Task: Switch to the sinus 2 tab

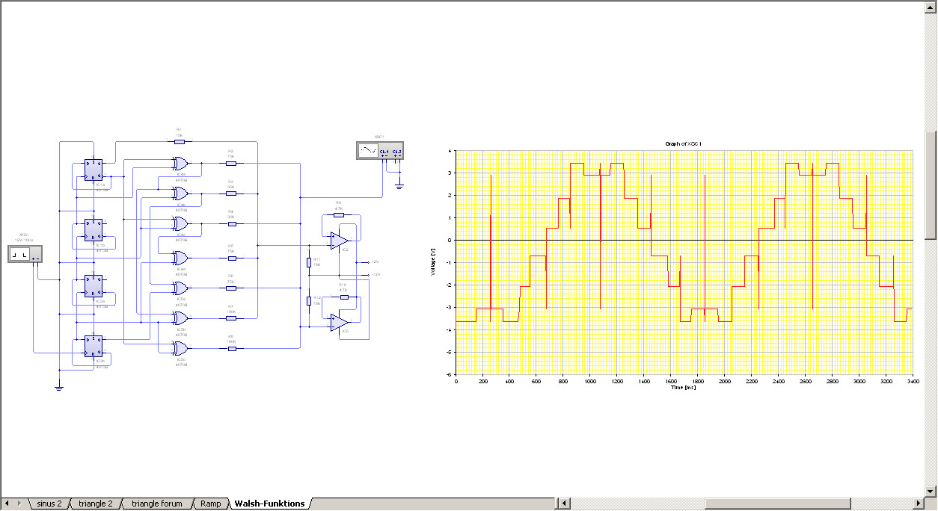Action: 49,504
